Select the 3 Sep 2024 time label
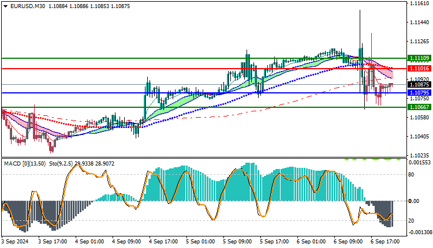433x248 pixels. click(x=14, y=242)
